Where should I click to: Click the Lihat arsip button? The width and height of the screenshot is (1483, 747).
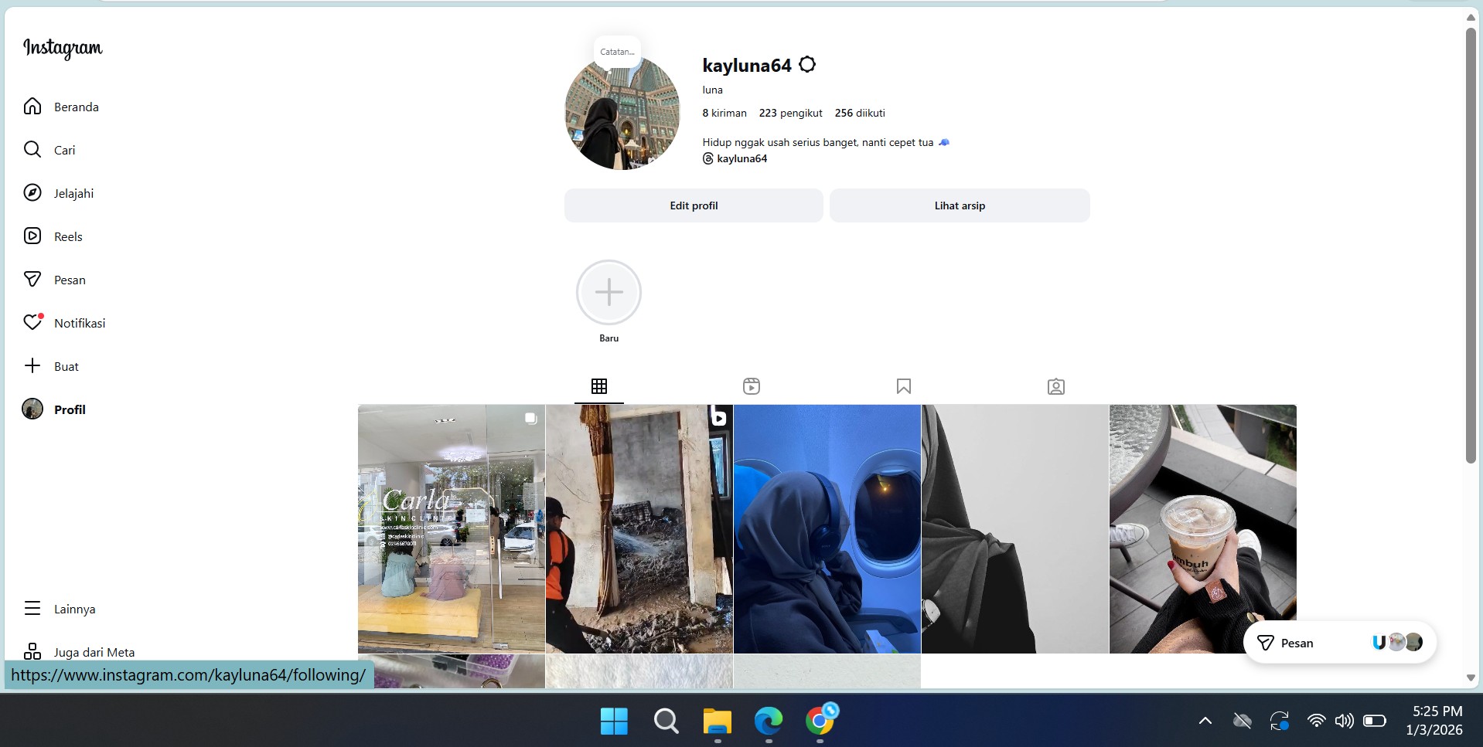(x=960, y=205)
